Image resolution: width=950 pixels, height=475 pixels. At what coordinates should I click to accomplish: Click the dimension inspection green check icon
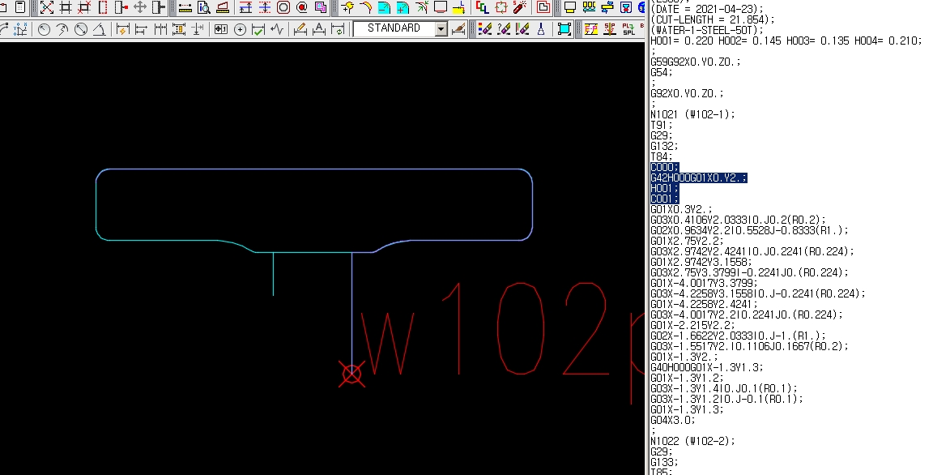(258, 29)
